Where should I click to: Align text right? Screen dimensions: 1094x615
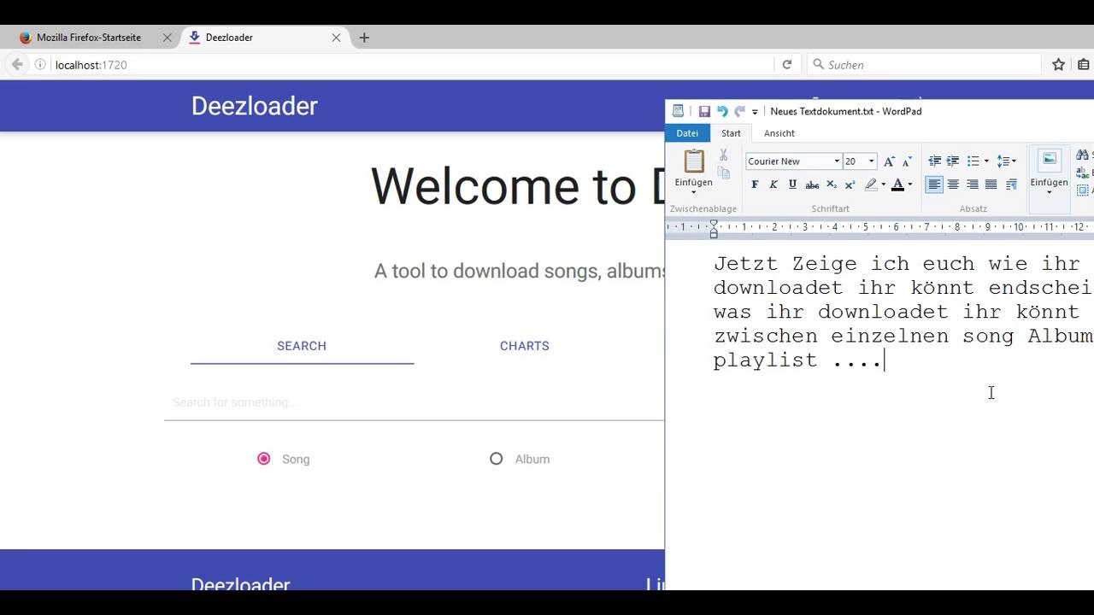972,184
